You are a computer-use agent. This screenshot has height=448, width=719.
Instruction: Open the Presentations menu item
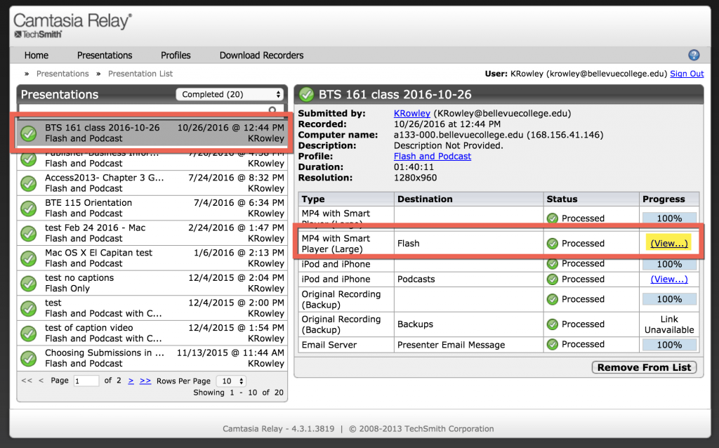(105, 55)
